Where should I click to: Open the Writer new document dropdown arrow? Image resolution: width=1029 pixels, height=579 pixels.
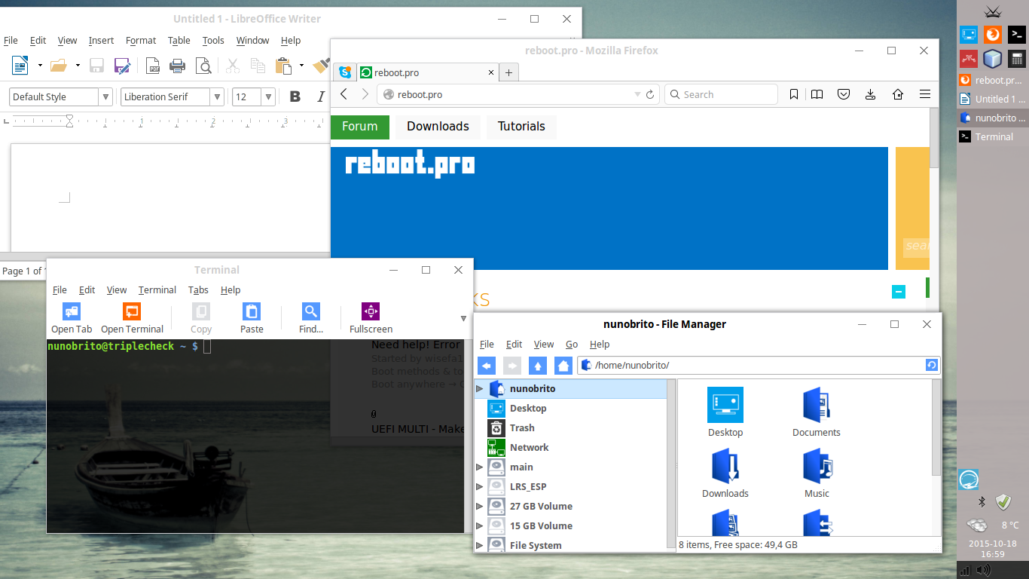point(39,66)
